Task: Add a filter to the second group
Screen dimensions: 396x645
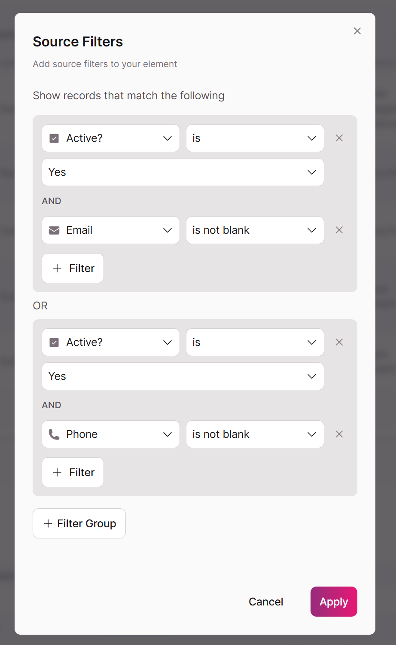Action: (x=73, y=472)
